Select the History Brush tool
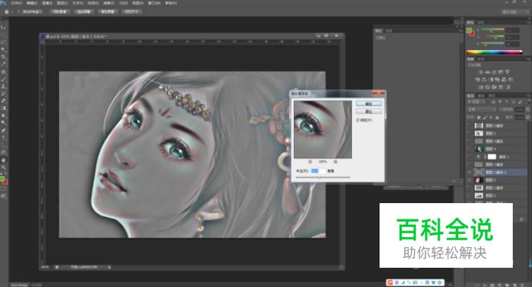The height and width of the screenshot is (287, 532). 3,94
